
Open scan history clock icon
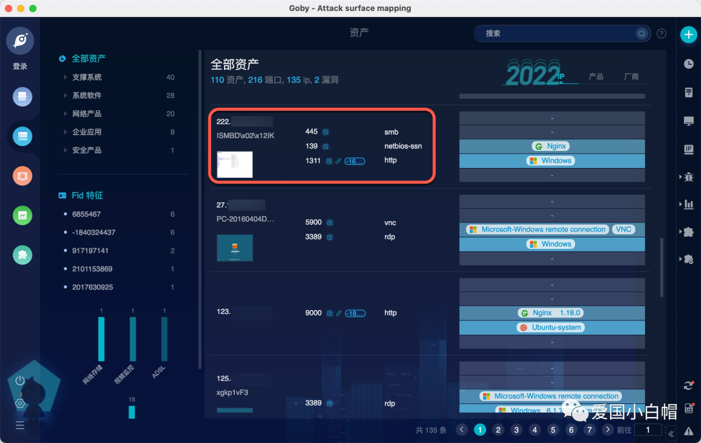689,64
